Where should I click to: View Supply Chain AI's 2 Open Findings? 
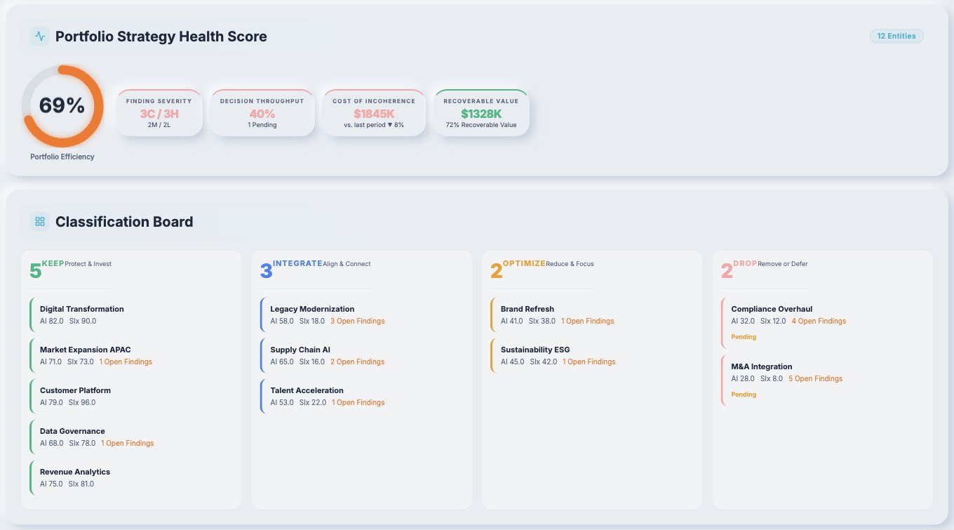(x=358, y=362)
